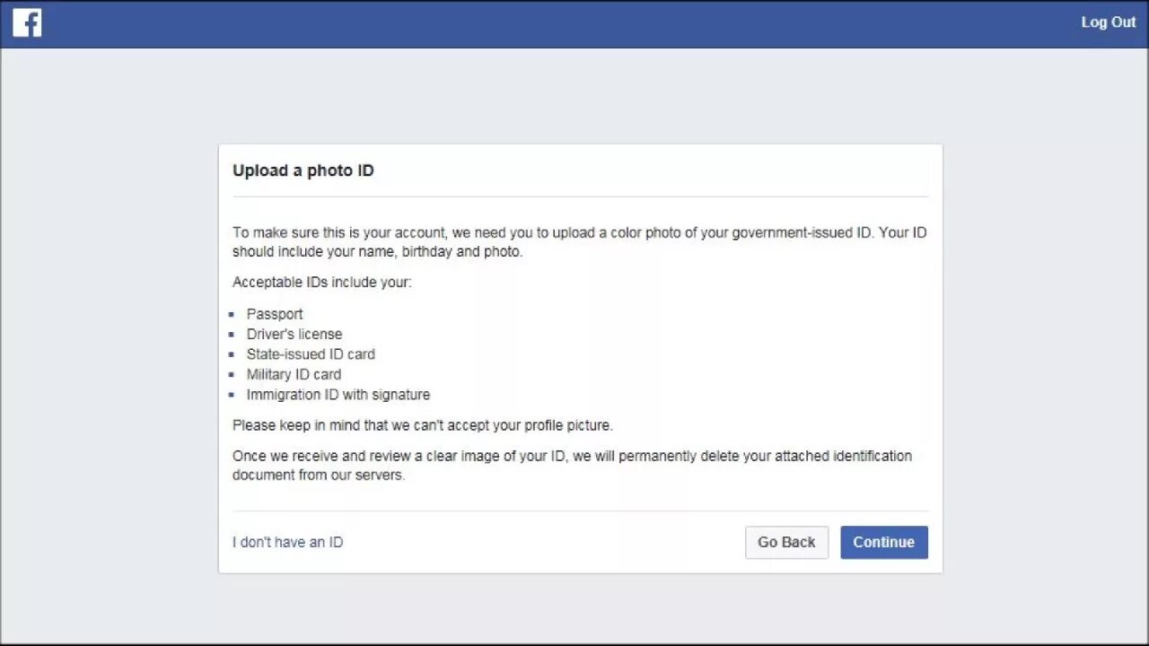Click the bullet beside State-issued ID card
The height and width of the screenshot is (646, 1149).
click(232, 355)
